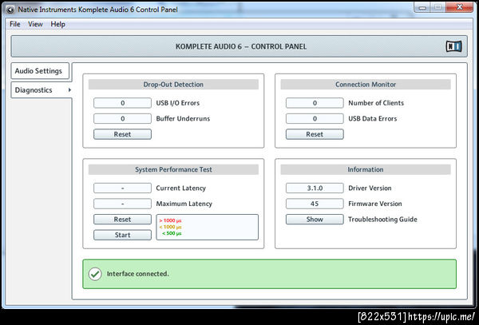
Task: Click the 'Firmware Version' label
Action: pos(375,204)
